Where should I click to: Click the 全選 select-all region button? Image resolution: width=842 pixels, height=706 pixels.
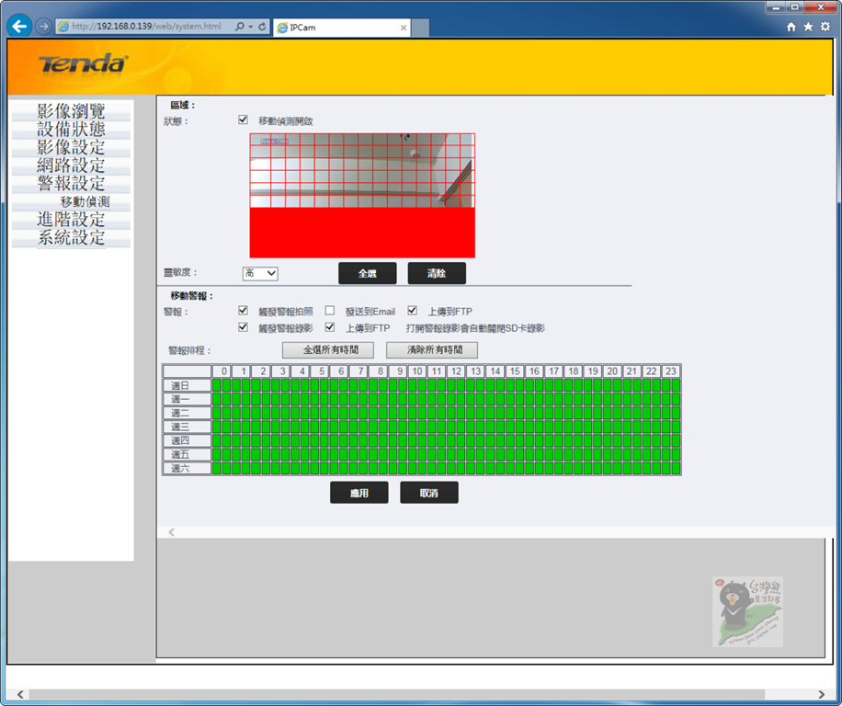(368, 273)
